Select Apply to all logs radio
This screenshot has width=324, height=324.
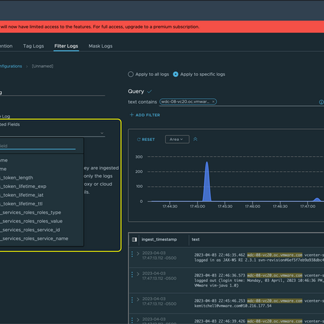131,74
